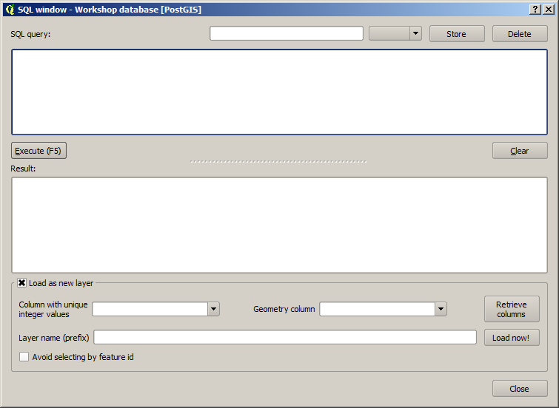Click the Delete button
Screen dimensions: 559x408
point(520,34)
